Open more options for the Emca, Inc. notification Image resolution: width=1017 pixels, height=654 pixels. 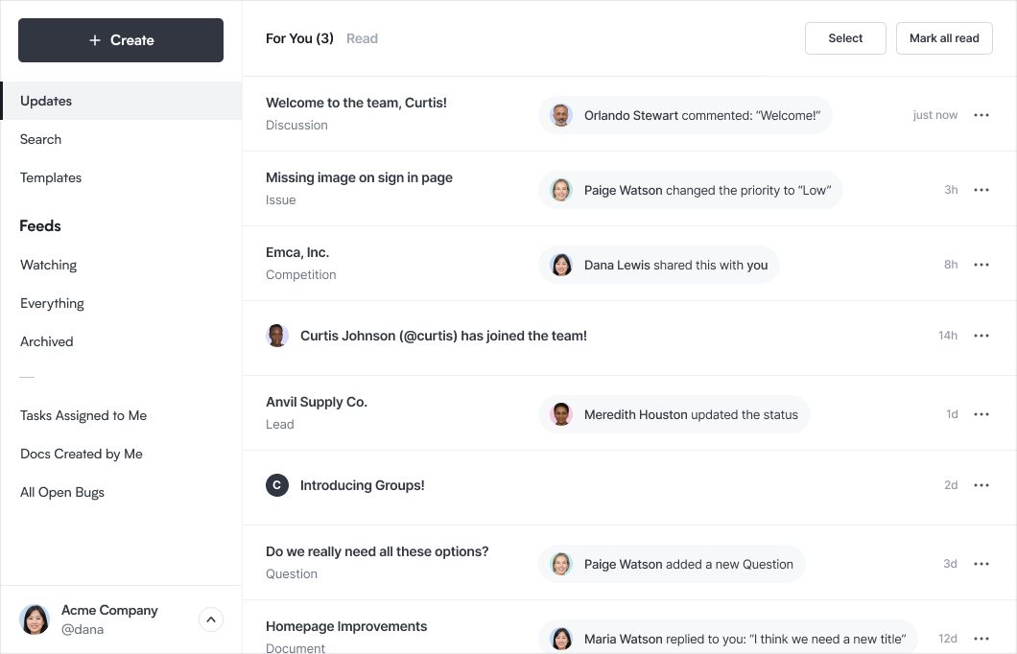coord(981,264)
